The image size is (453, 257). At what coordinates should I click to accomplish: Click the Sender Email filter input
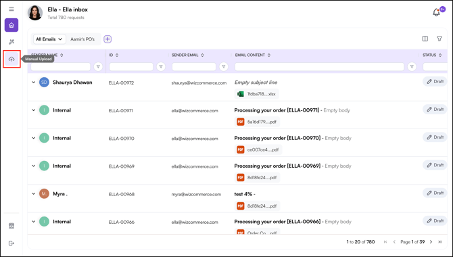(194, 67)
